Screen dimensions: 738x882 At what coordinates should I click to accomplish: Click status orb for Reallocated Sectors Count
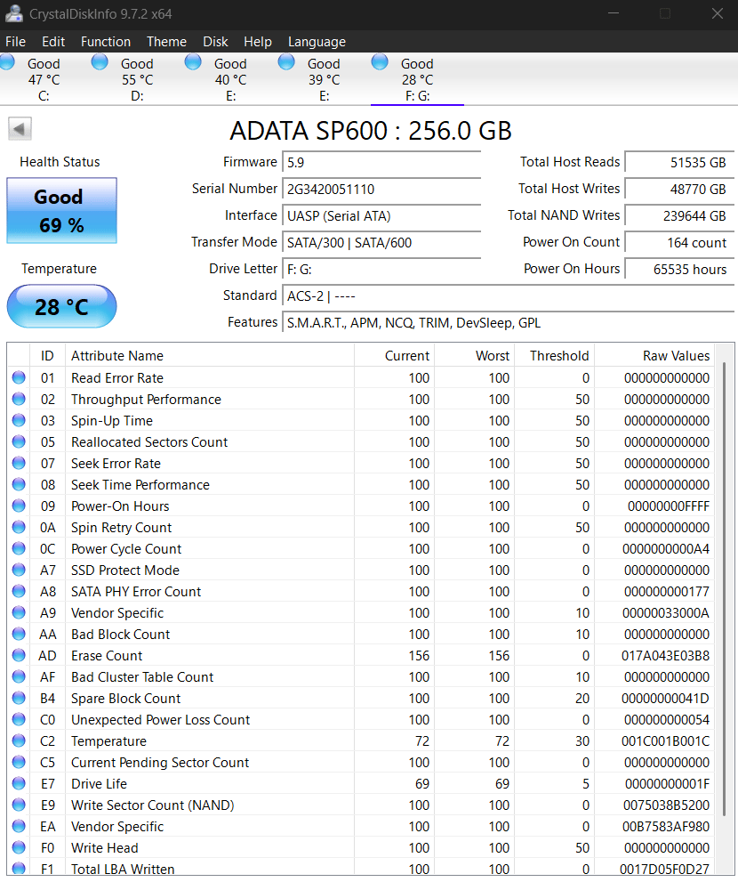19,441
